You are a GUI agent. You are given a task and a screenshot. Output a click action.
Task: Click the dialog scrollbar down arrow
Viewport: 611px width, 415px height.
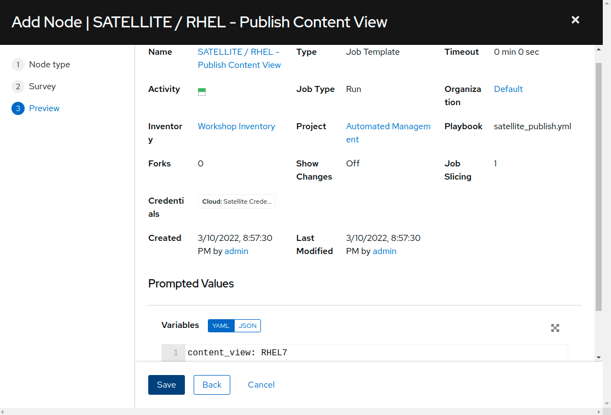pyautogui.click(x=598, y=358)
